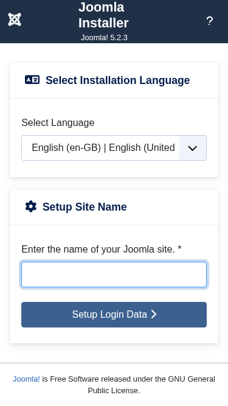This screenshot has height=406, width=228.
Task: Click the GNU General Public License text
Action: [x=151, y=385]
